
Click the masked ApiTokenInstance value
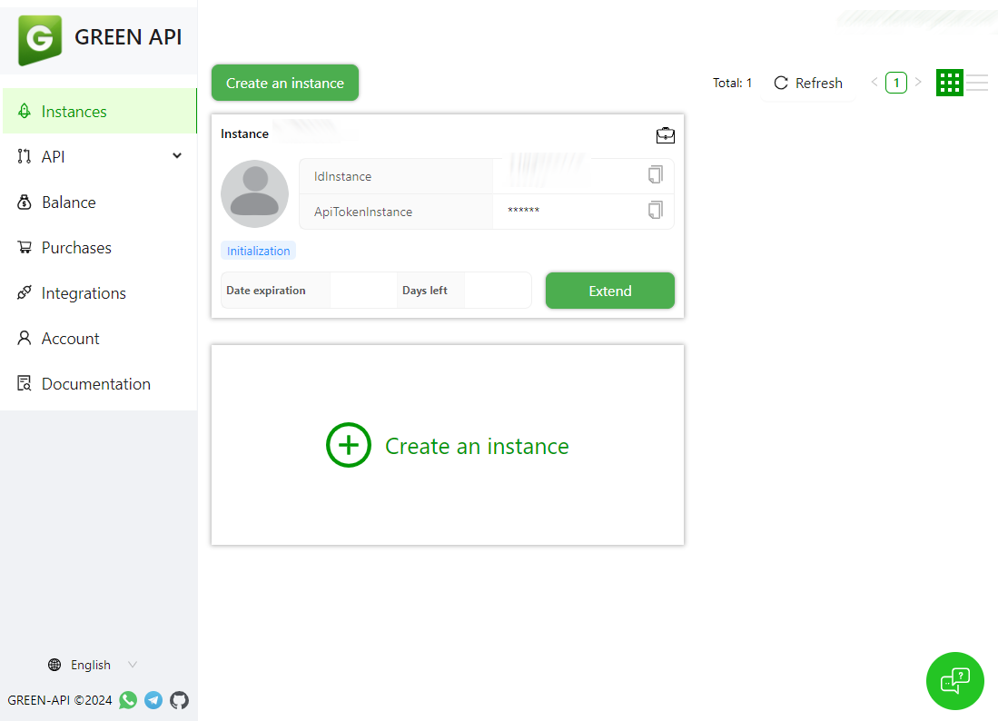pyautogui.click(x=523, y=210)
